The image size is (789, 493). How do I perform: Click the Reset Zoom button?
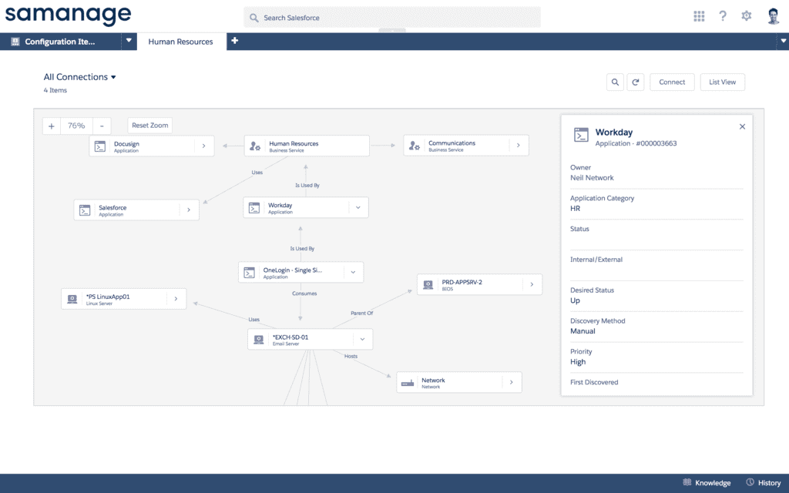[150, 126]
